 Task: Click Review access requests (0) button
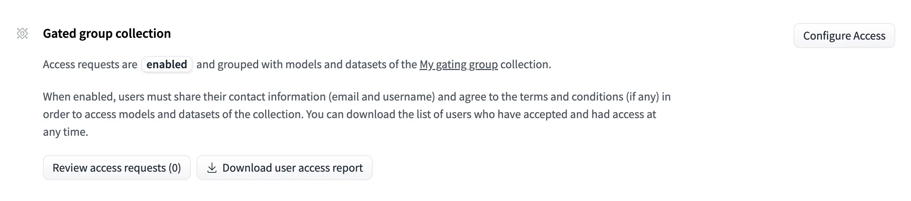tap(117, 168)
